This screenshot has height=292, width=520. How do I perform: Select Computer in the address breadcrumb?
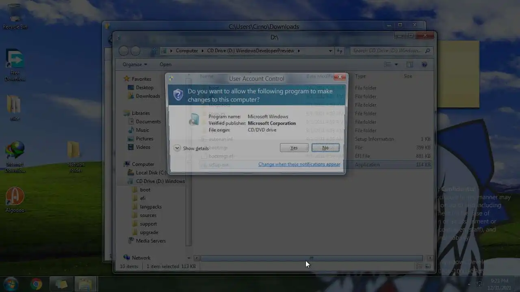click(x=187, y=51)
